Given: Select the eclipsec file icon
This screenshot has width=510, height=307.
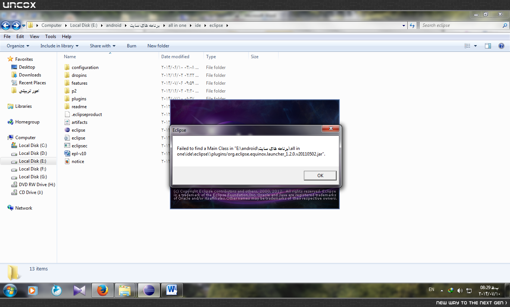Looking at the screenshot, I should [x=67, y=146].
